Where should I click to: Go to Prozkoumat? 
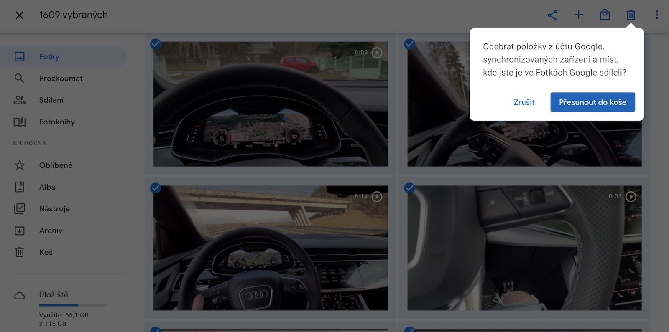tap(63, 78)
